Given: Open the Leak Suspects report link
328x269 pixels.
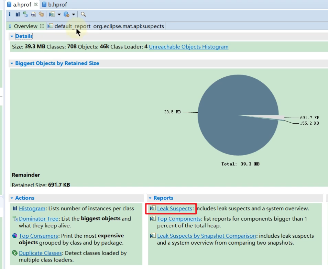Looking at the screenshot, I should pos(175,209).
